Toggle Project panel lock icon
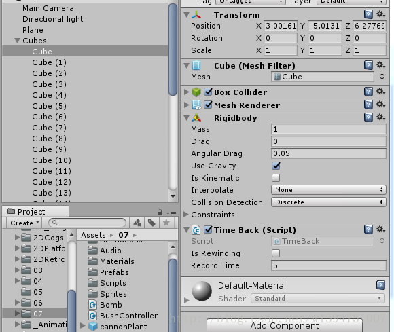This screenshot has width=394, height=332. (160, 213)
